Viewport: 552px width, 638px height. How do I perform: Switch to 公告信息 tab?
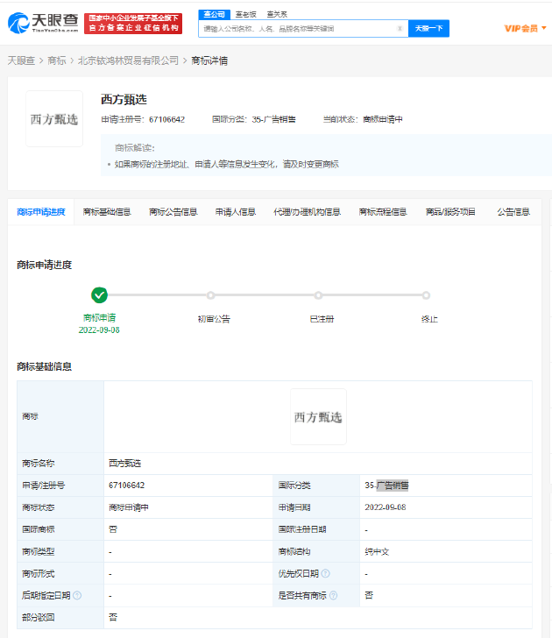coord(513,212)
